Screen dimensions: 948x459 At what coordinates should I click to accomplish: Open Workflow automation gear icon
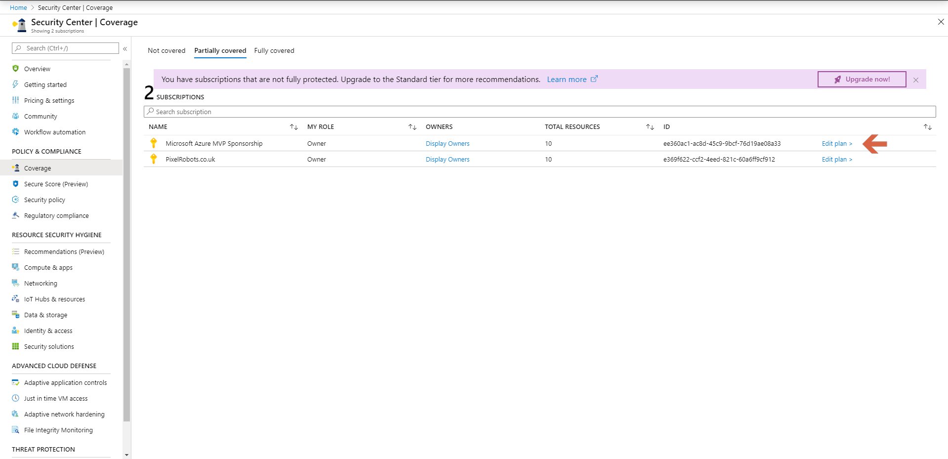point(15,132)
